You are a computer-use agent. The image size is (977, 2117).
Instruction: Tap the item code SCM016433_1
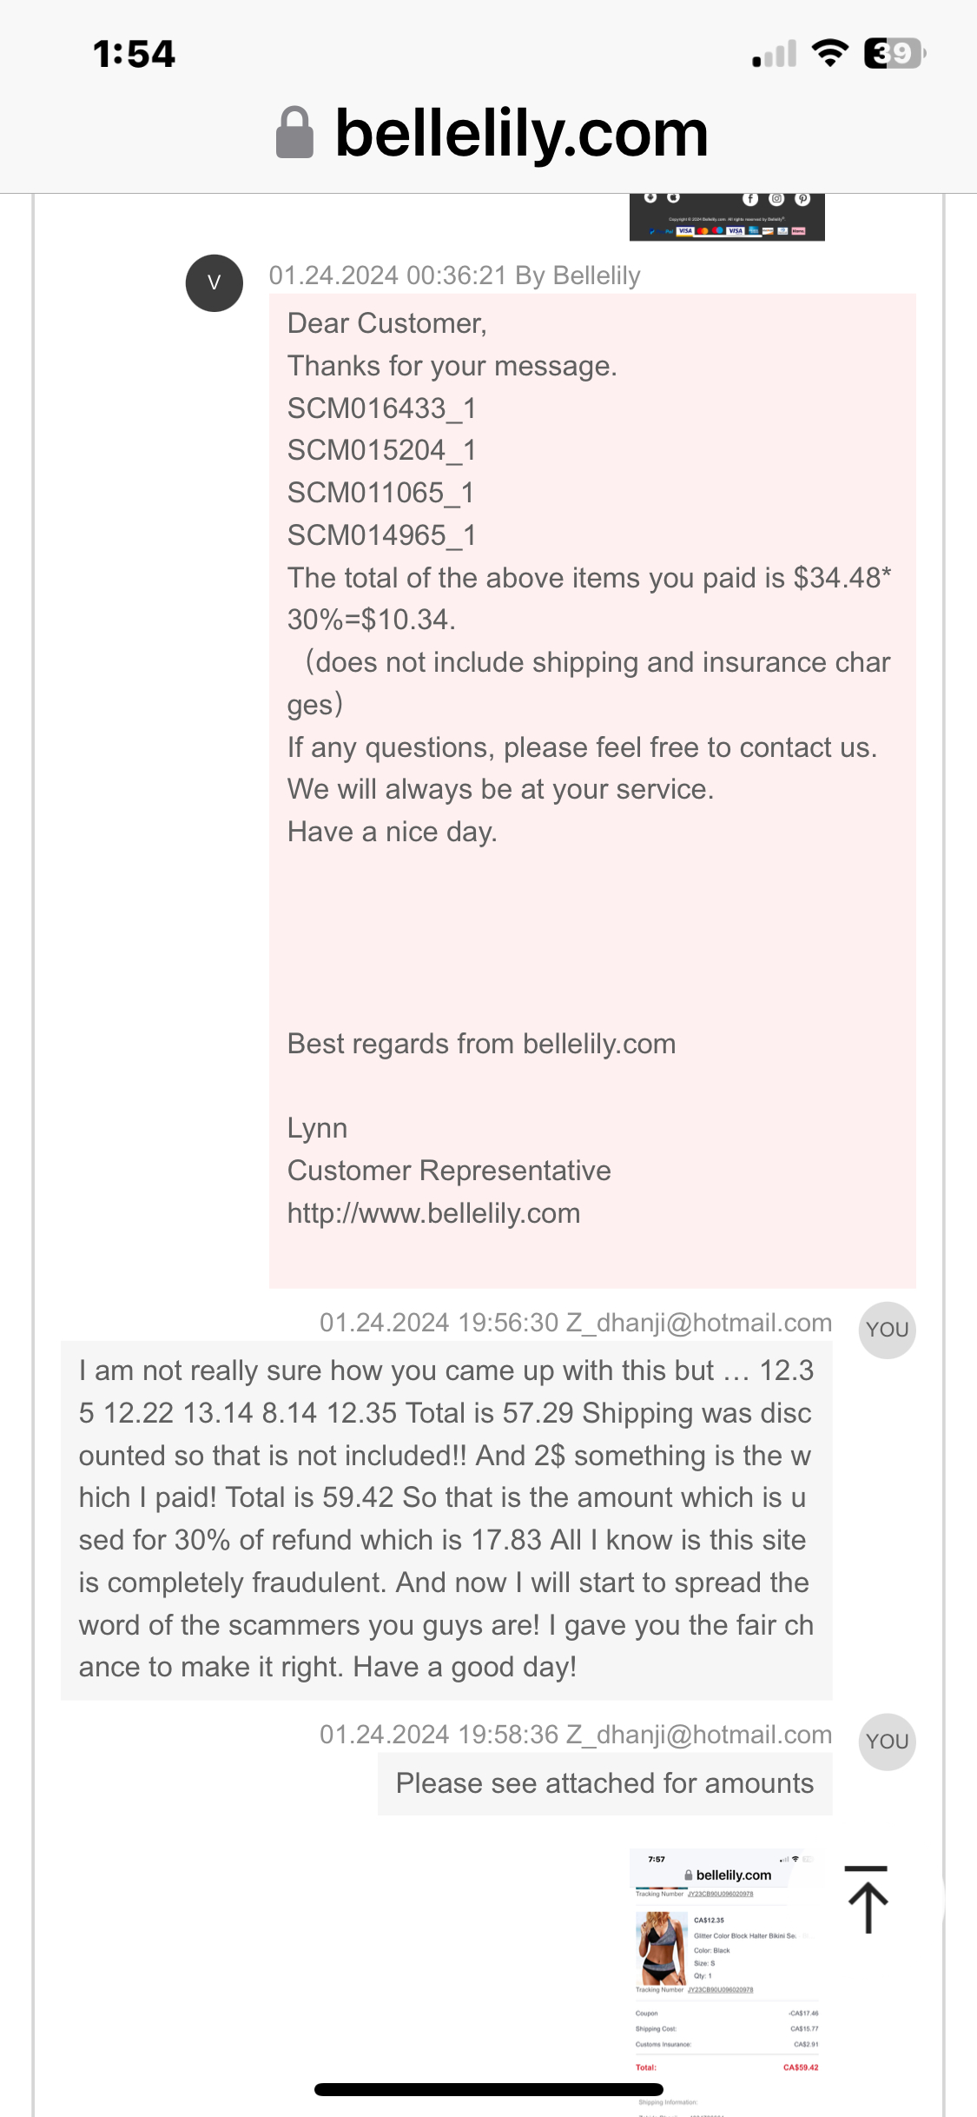coord(381,408)
